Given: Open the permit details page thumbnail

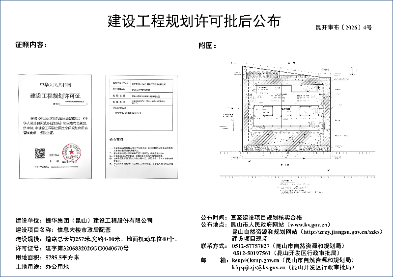Looking at the screenshot, I should pos(140,126).
